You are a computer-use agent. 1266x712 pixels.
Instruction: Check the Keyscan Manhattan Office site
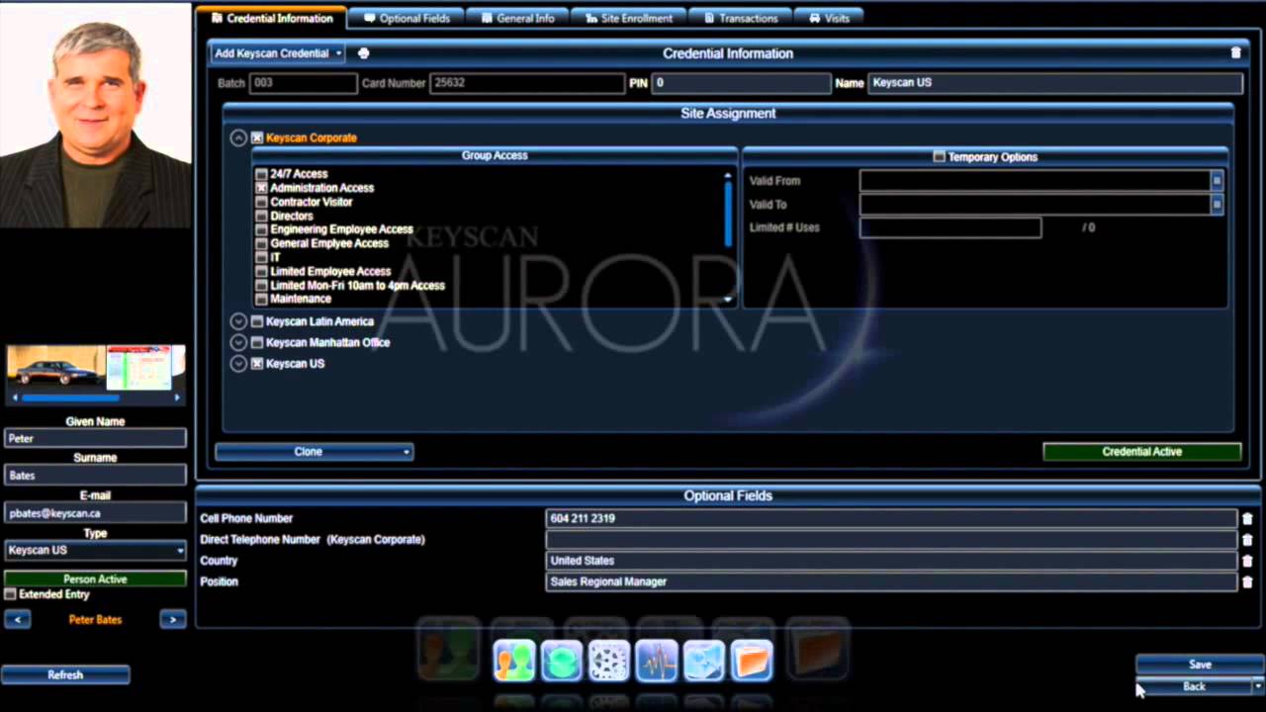click(x=257, y=343)
